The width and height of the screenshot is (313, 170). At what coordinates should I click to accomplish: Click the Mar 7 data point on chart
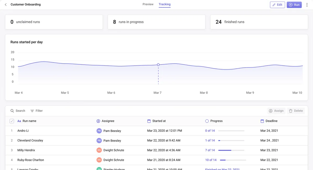(158, 65)
